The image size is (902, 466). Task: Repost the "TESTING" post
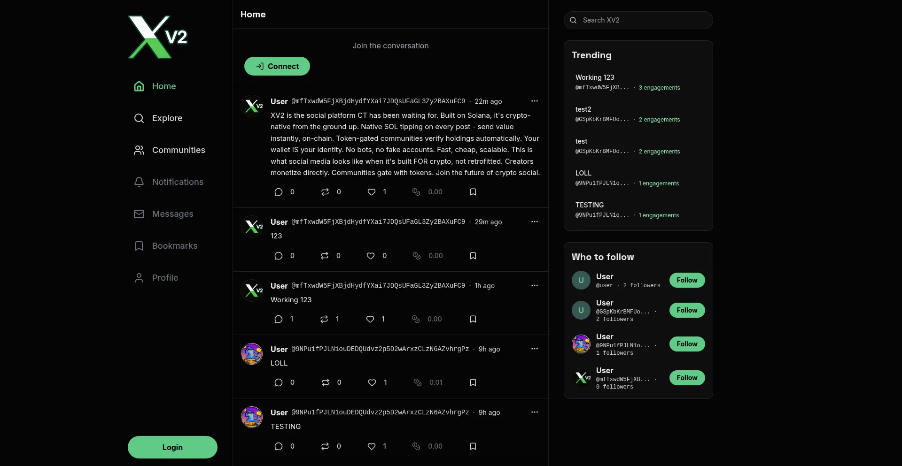(x=325, y=446)
